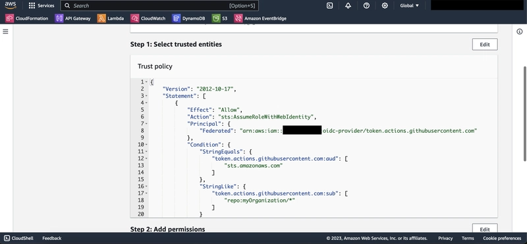Viewport: 527px width, 244px height.
Task: Focus the top Search input field
Action: tap(159, 6)
